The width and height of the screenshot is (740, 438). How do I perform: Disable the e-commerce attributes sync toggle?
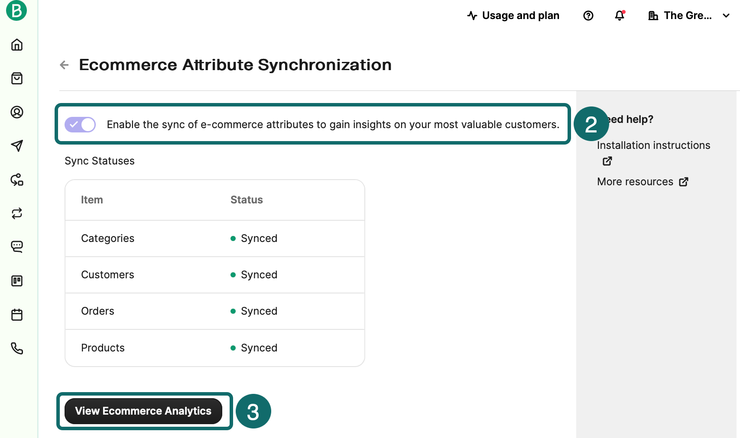(80, 125)
